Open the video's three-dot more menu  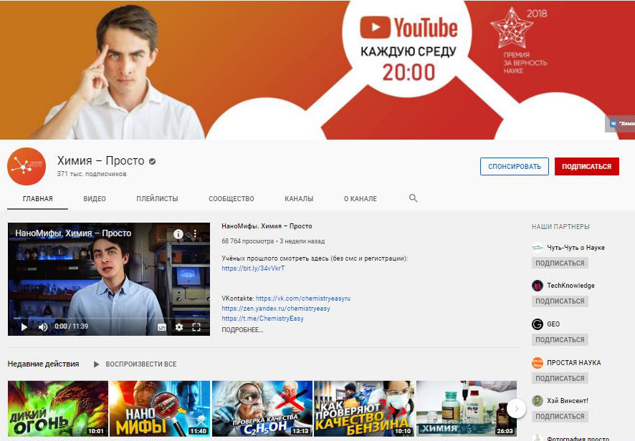(194, 234)
